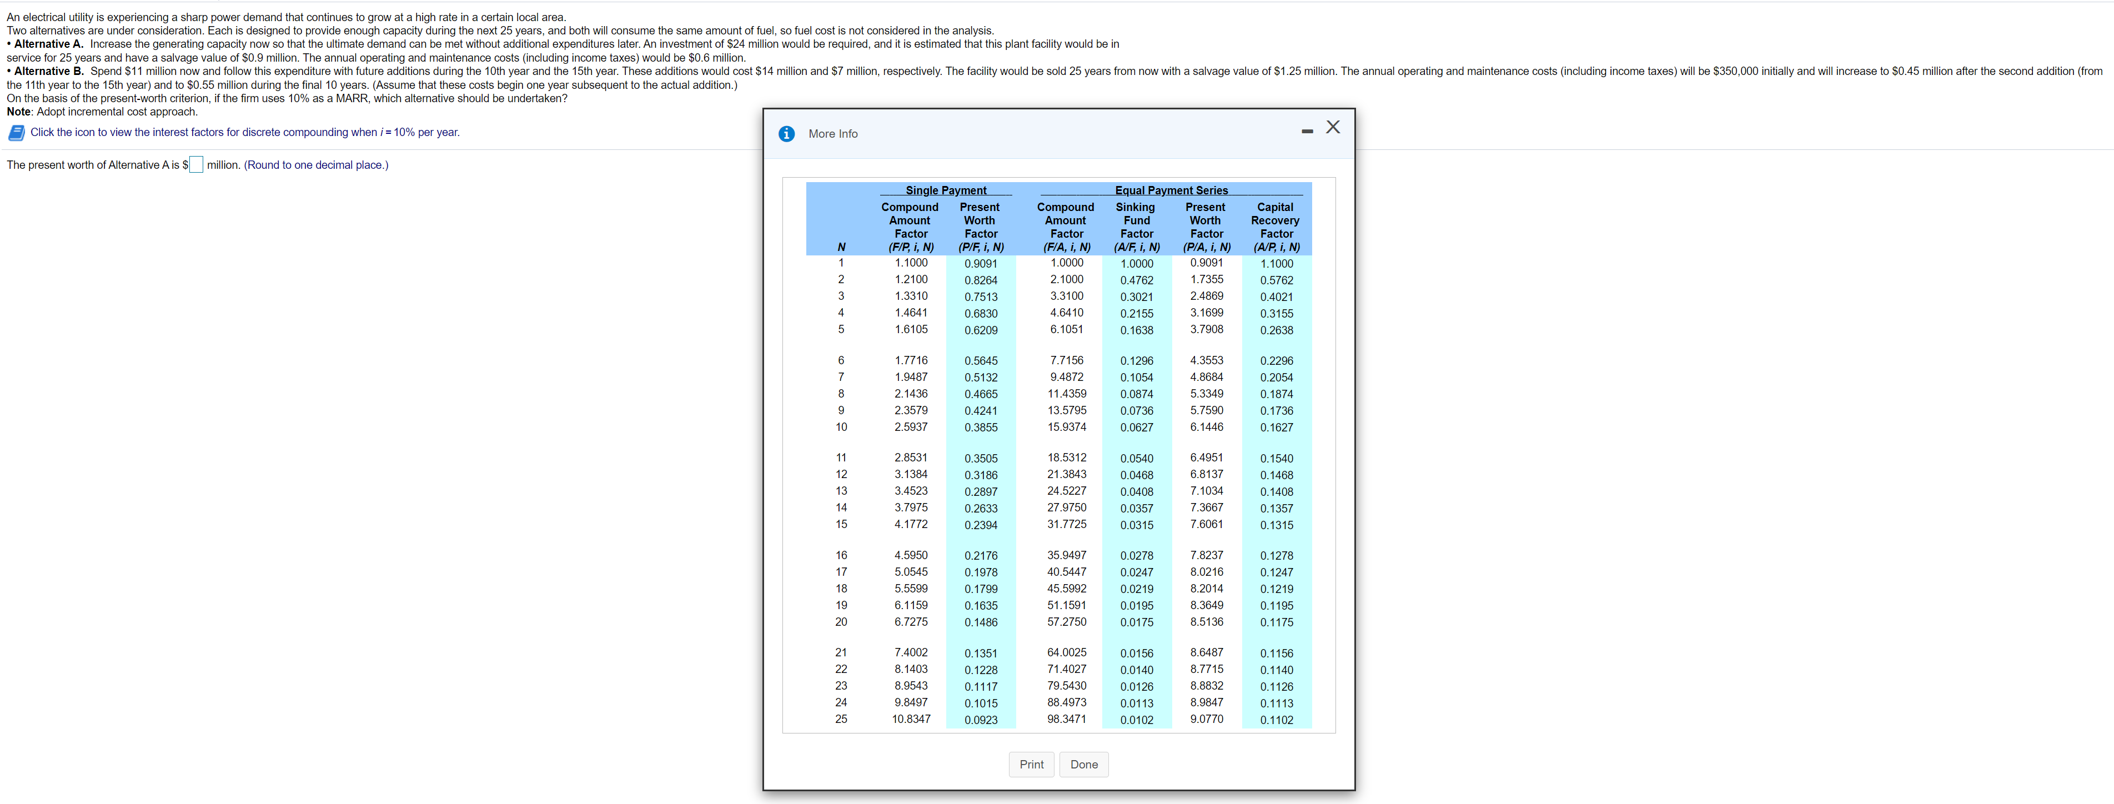The width and height of the screenshot is (2114, 804).
Task: Click the Alternative A present worth input box
Action: [196, 165]
